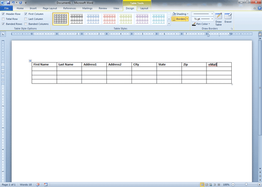This screenshot has height=187, width=262.
Task: Click the zoom slider handle
Action: pos(246,184)
